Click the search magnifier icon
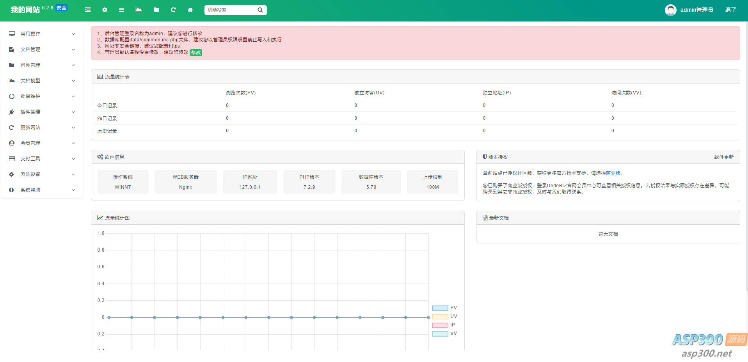 pyautogui.click(x=260, y=10)
